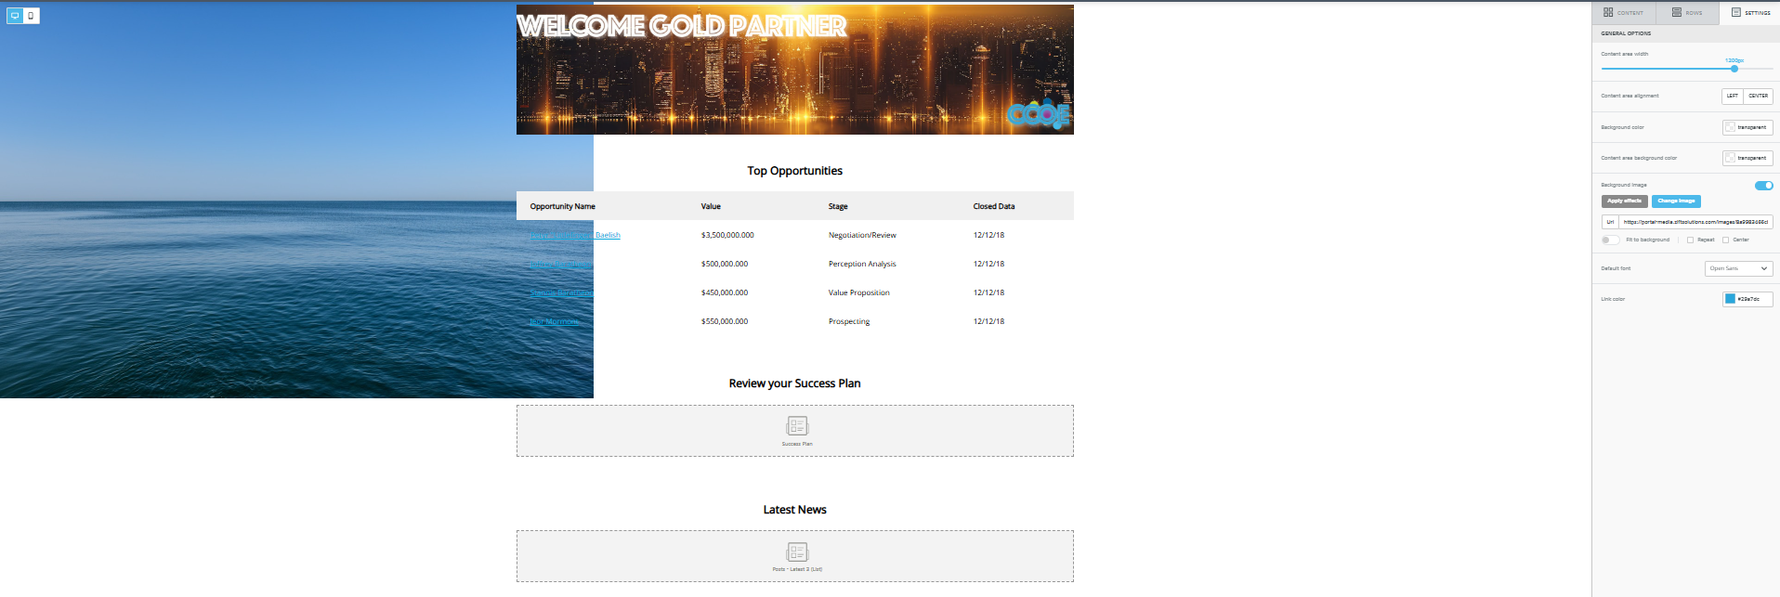Viewport: 1780px width, 597px height.
Task: Open Background color transparent picker
Action: 1747,127
